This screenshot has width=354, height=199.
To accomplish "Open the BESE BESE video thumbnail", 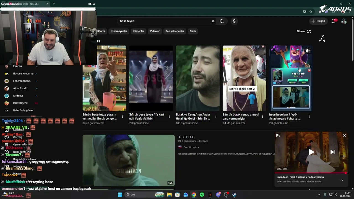I will 129,160.
